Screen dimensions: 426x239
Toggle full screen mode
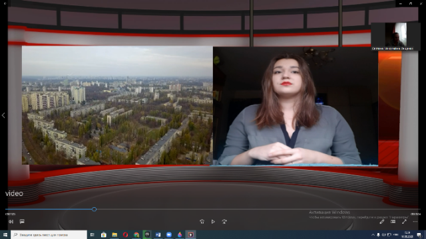click(404, 222)
